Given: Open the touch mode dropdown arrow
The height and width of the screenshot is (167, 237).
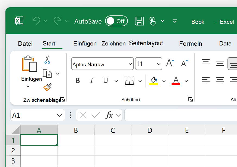Looking at the screenshot, I should [163, 21].
